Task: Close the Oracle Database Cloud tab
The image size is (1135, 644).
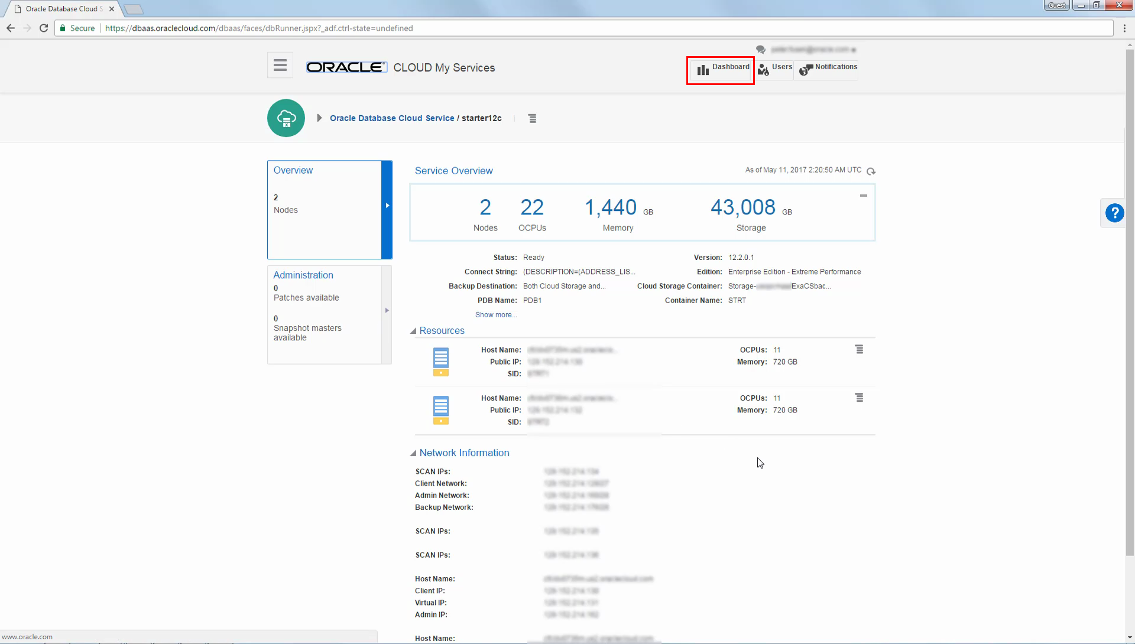Action: coord(112,9)
